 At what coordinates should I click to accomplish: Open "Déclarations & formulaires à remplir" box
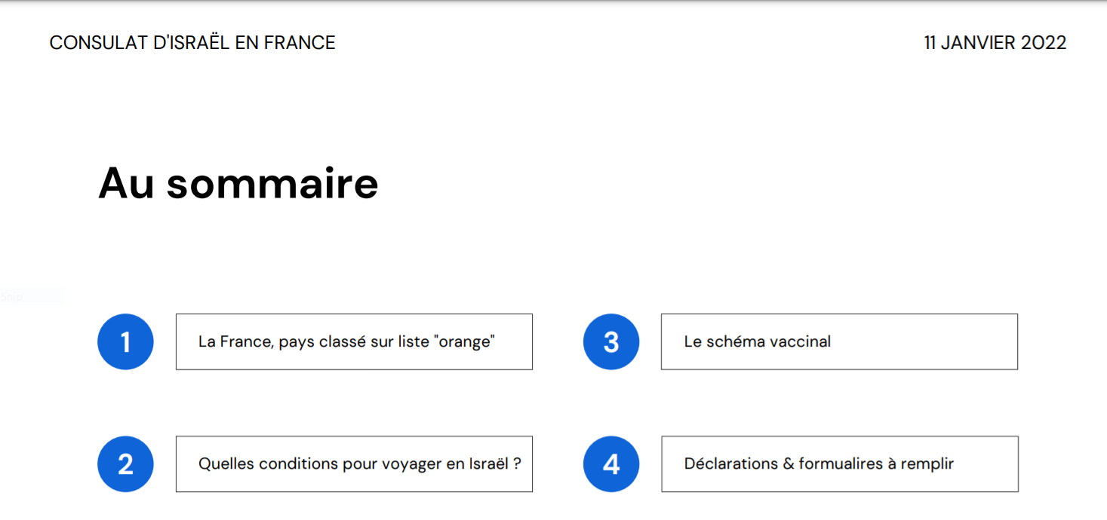click(x=839, y=464)
